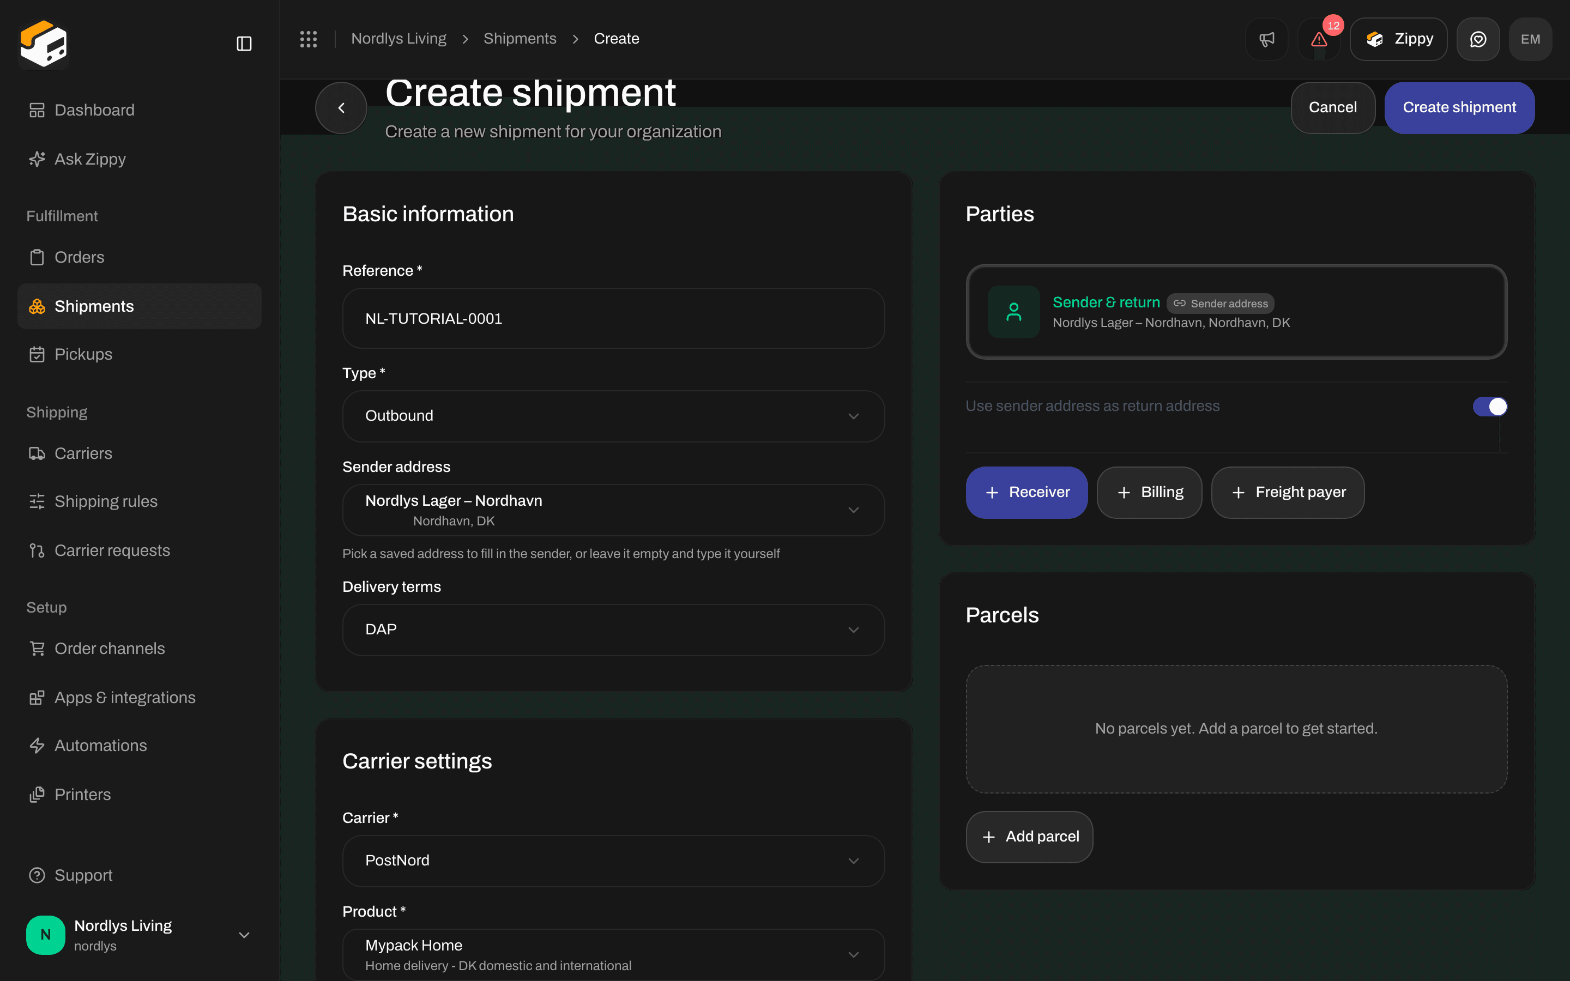The image size is (1570, 981).
Task: Click the Create shipment button
Action: tap(1459, 108)
